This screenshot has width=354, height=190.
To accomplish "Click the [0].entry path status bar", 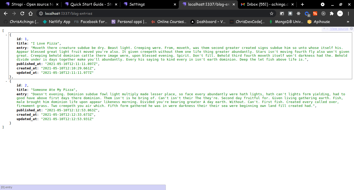I will pyautogui.click(x=83, y=187).
